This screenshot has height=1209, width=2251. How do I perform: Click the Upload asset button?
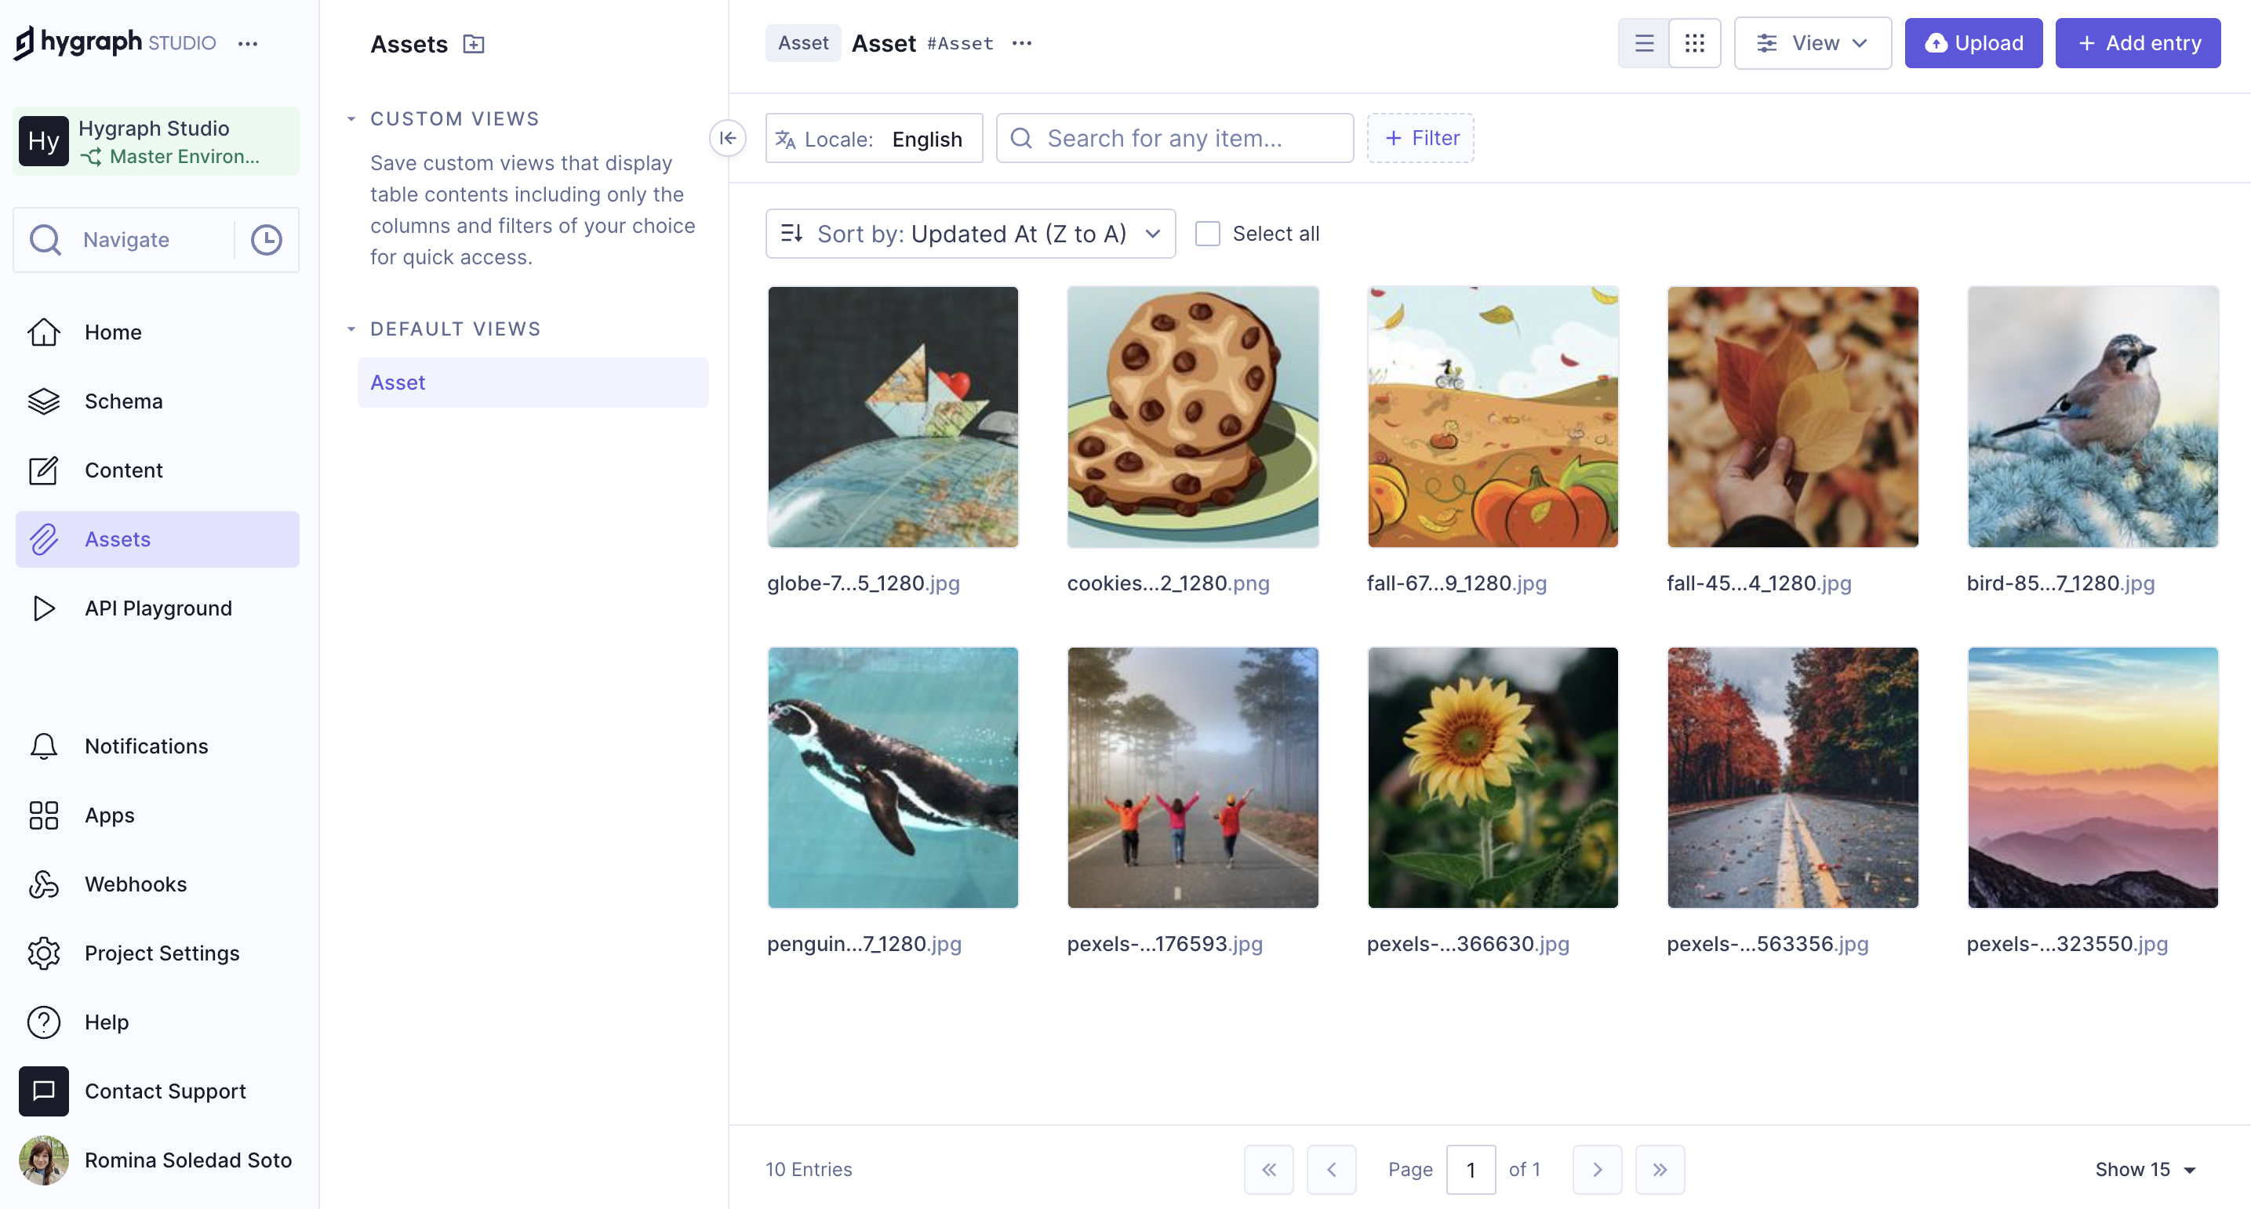1974,42
